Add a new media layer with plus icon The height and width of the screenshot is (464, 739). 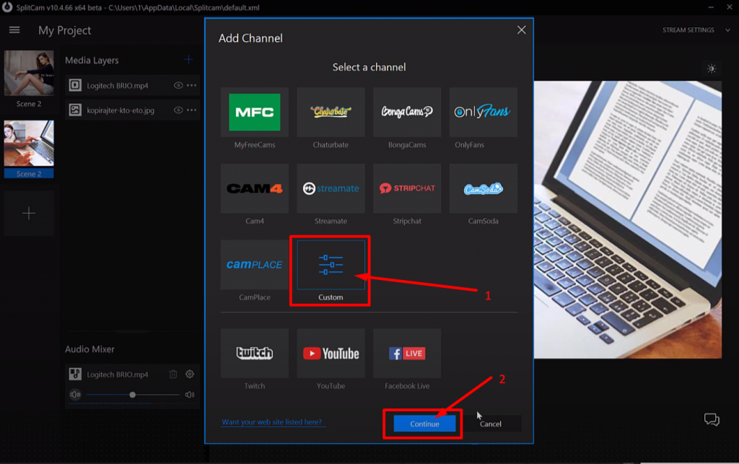click(x=188, y=59)
